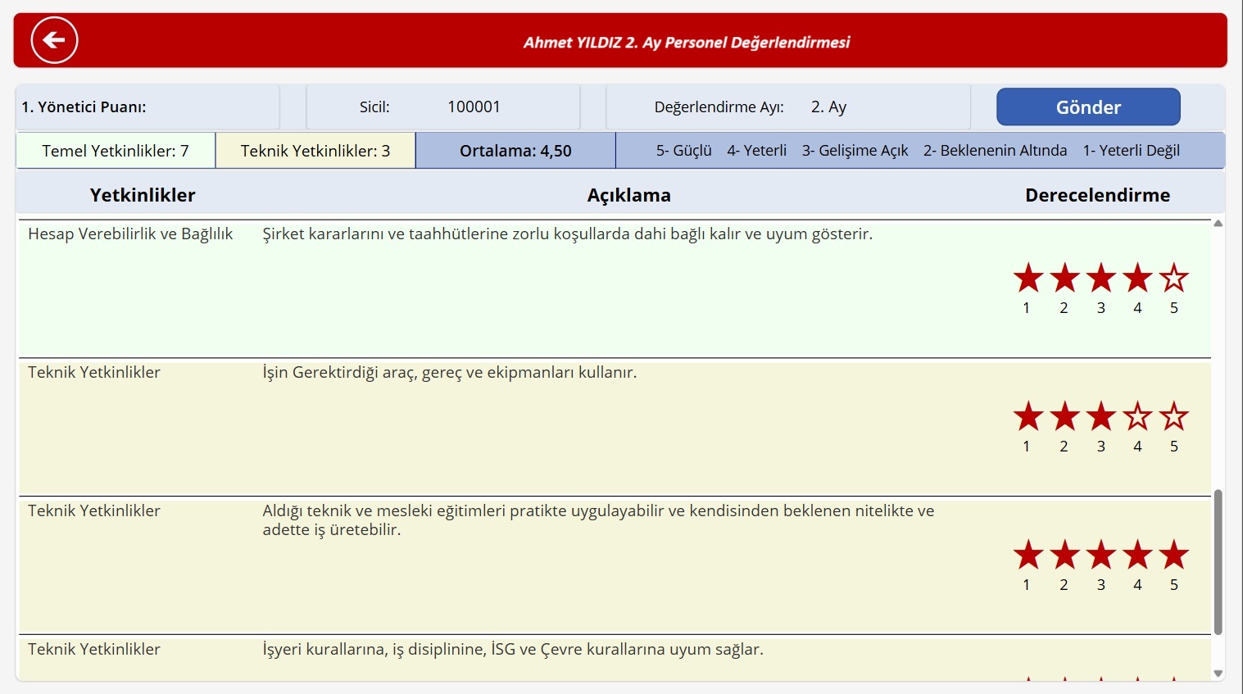Rate Hesap Verebilirlik ve Bağlılık with fifth star
Viewport: 1243px width, 694px height.
pos(1173,279)
